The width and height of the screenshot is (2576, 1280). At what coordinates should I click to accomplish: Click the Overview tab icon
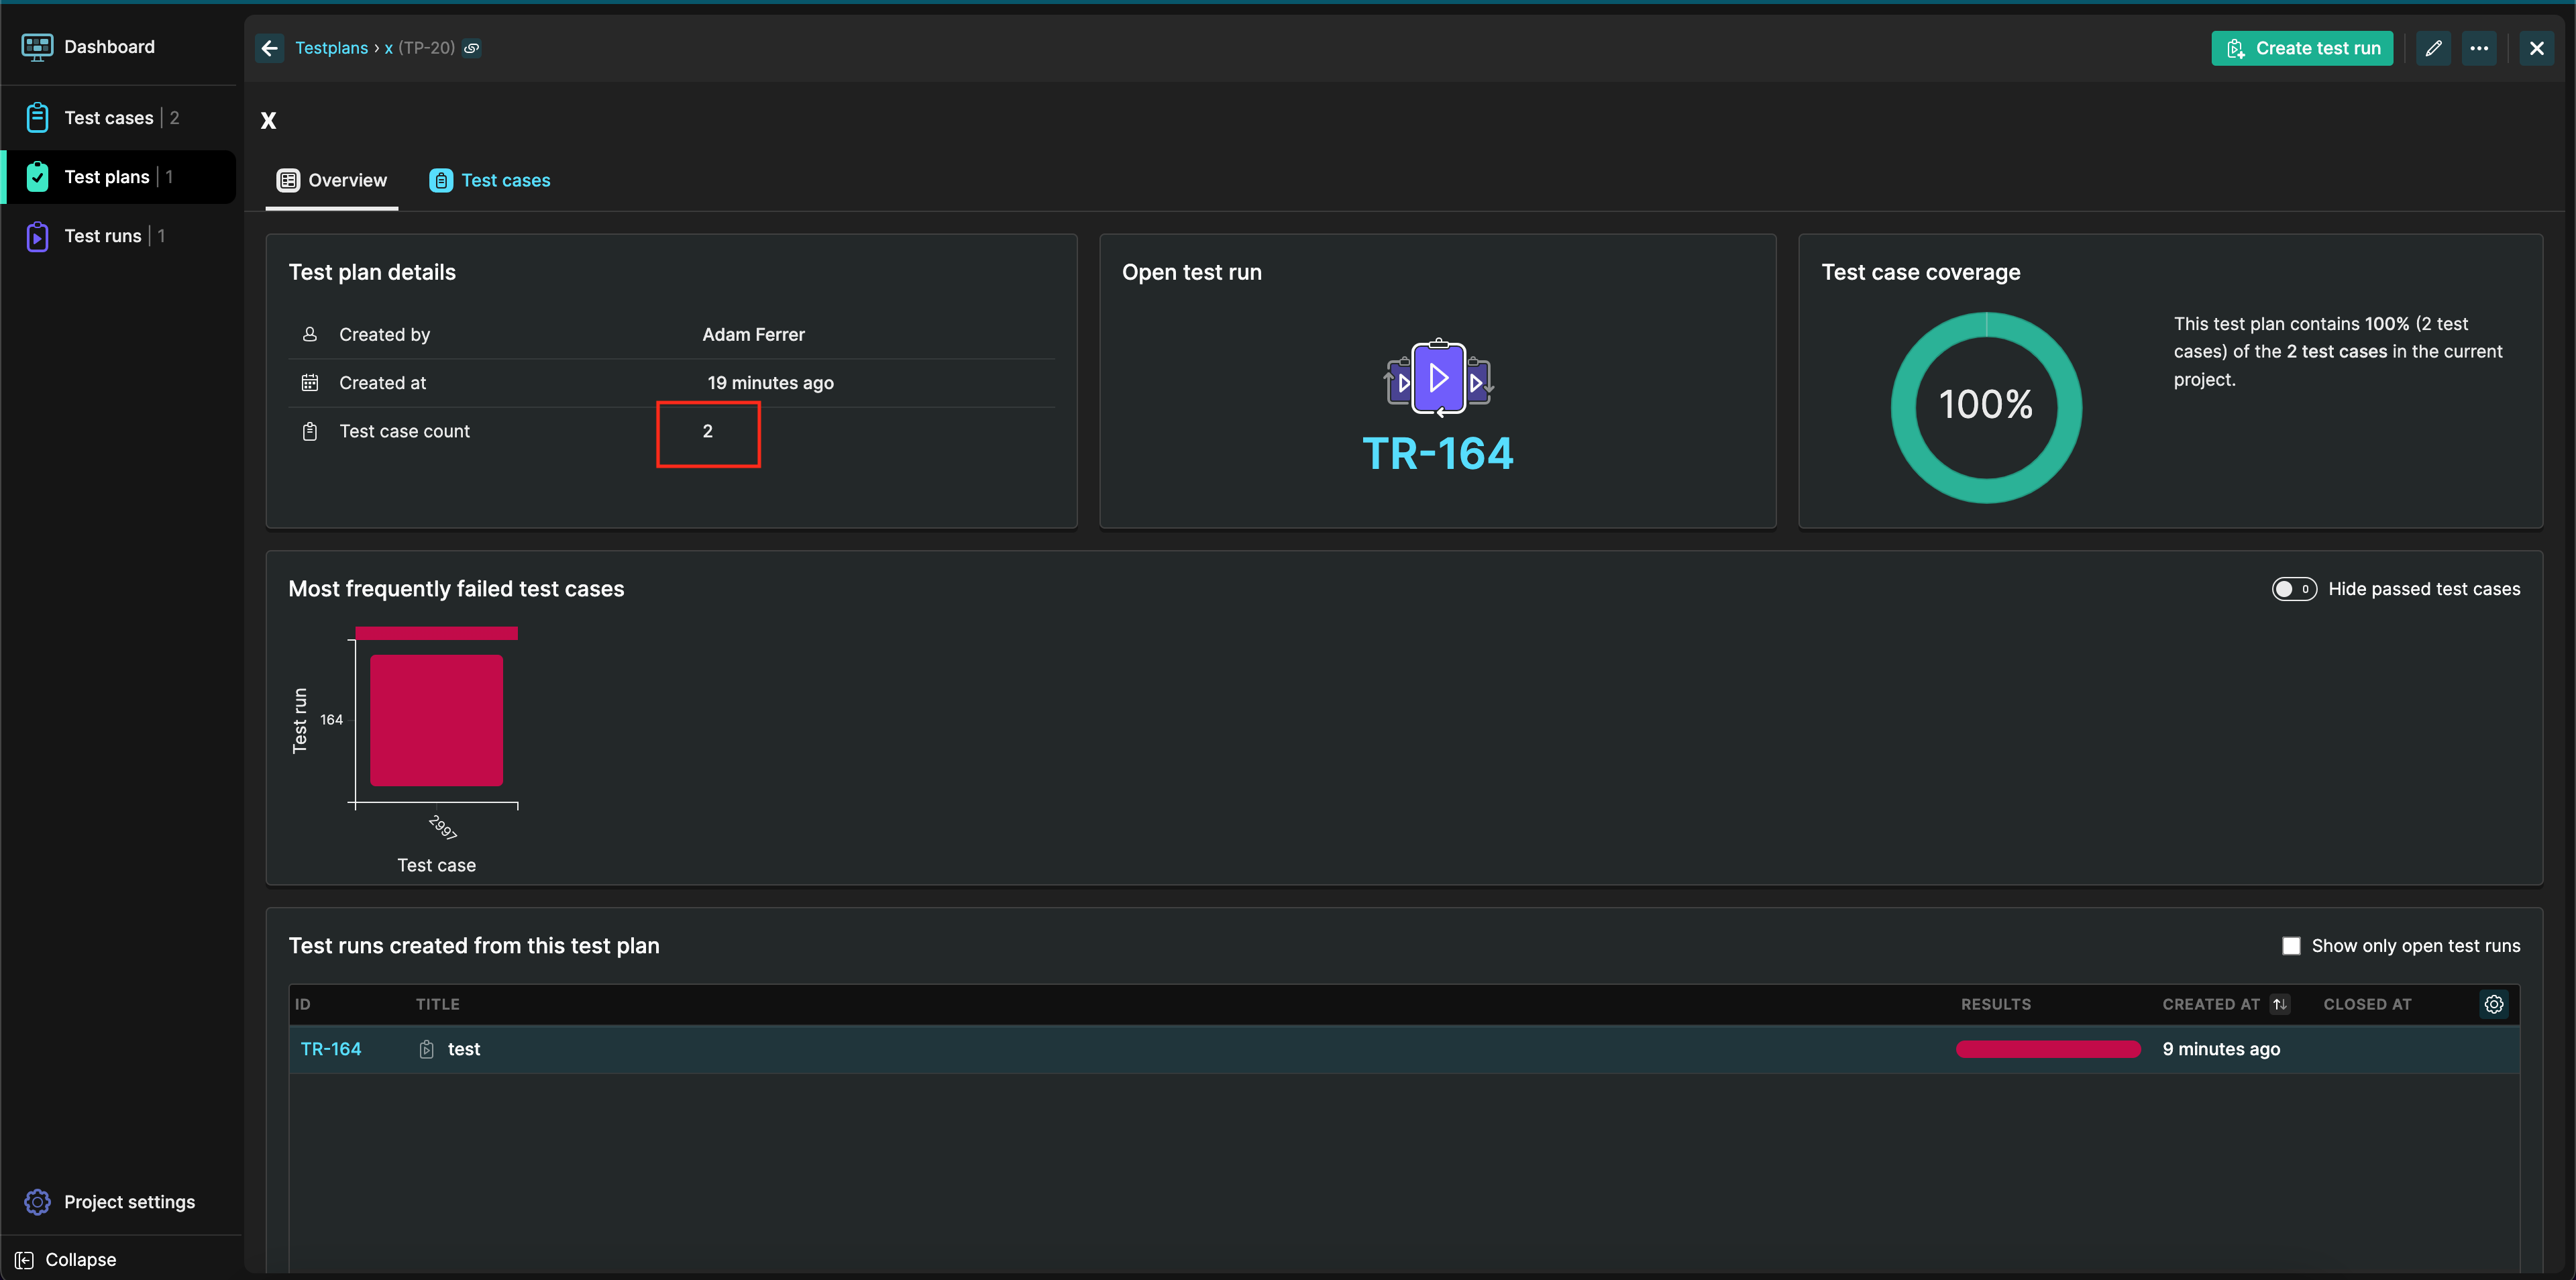[x=288, y=180]
